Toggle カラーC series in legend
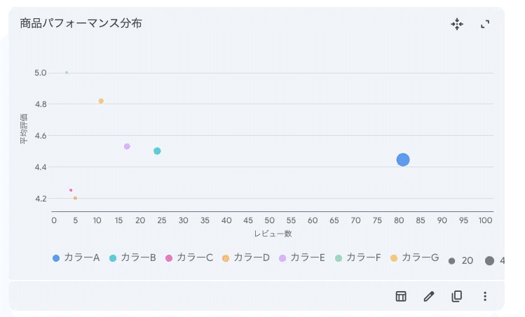 (189, 258)
